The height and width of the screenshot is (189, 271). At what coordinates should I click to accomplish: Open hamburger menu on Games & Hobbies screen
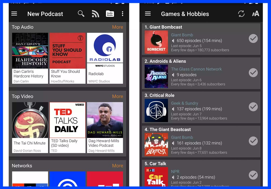tap(148, 13)
